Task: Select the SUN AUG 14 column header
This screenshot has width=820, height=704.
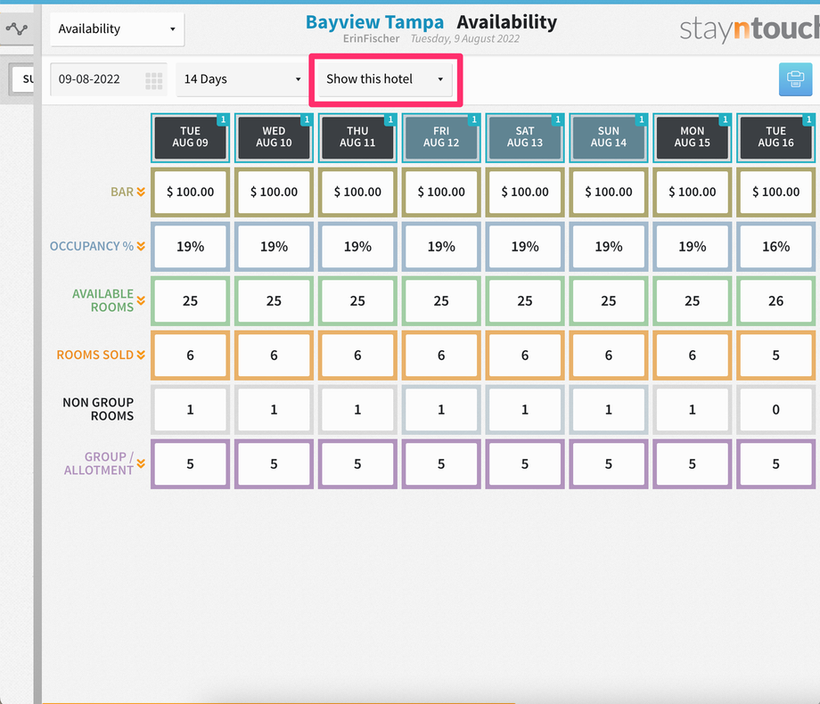Action: (609, 137)
